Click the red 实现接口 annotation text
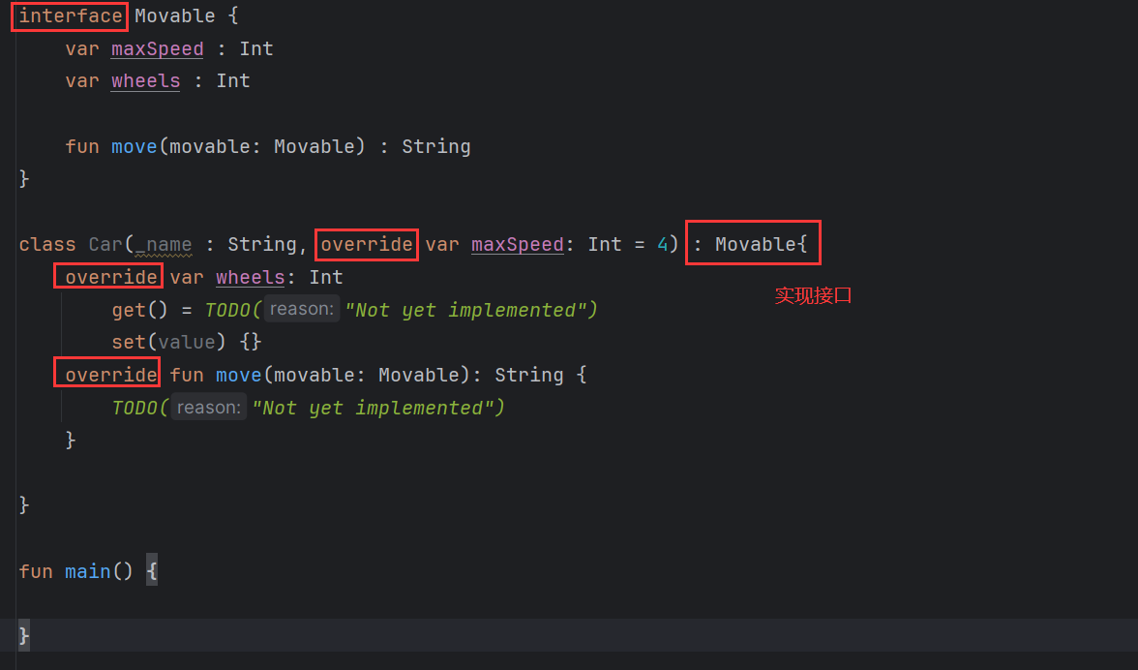Viewport: 1138px width, 670px height. (813, 295)
